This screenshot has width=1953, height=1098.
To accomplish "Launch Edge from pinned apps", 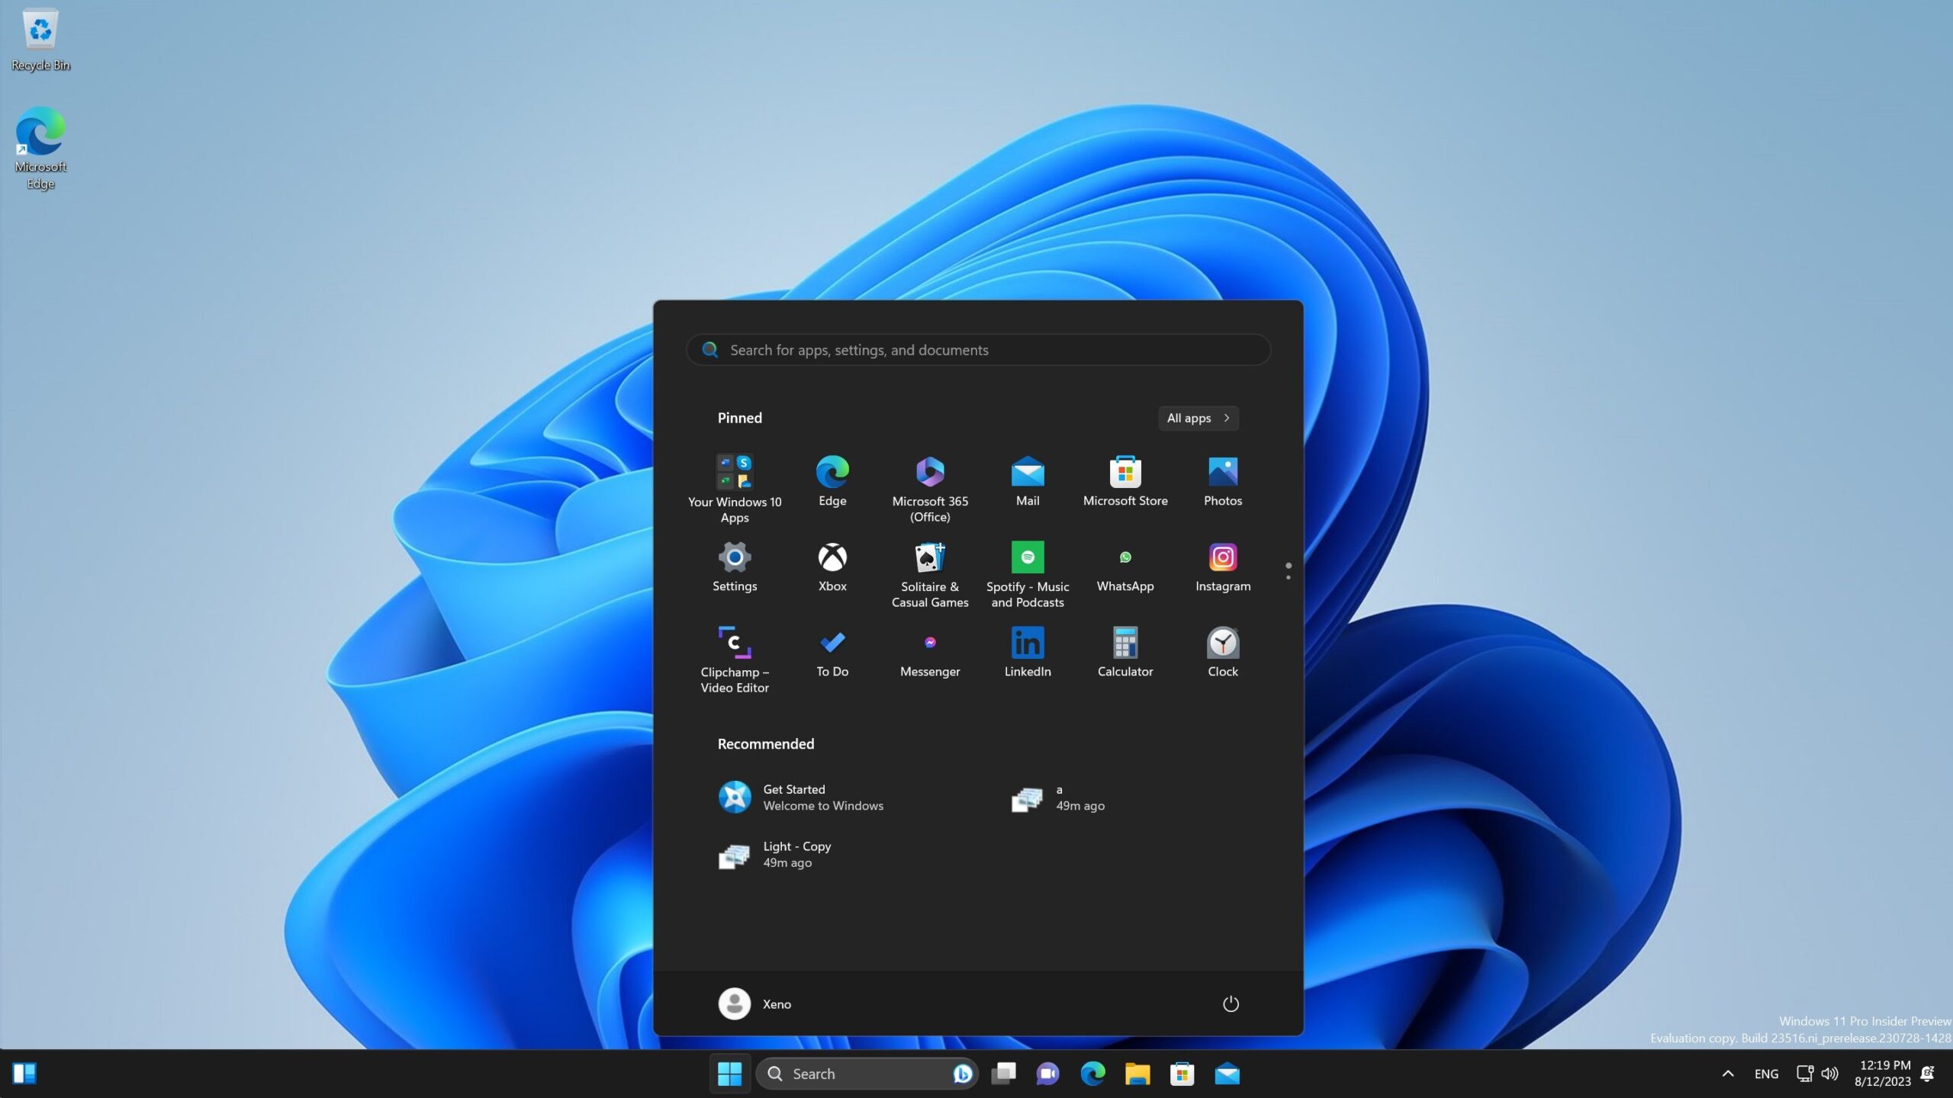I will 832,480.
